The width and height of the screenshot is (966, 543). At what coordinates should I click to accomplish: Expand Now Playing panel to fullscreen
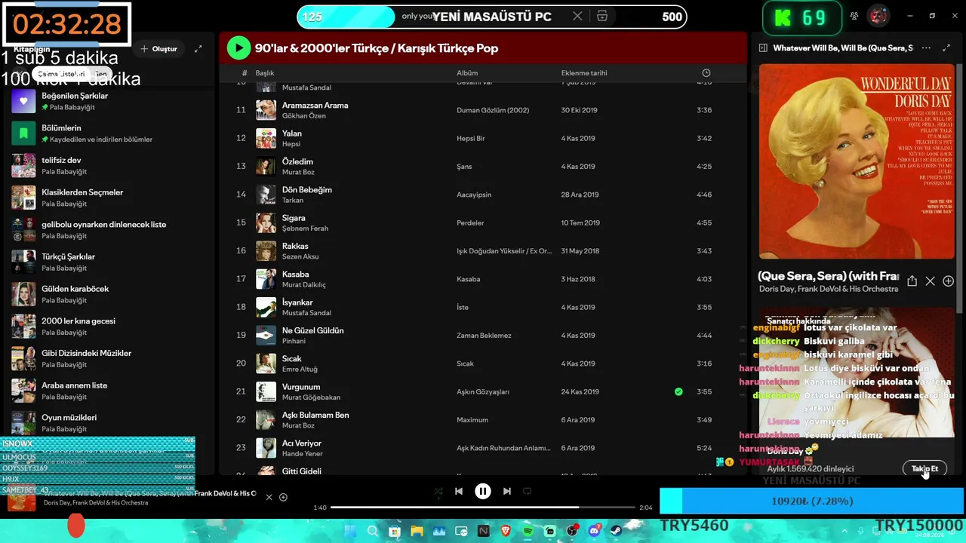pos(946,48)
